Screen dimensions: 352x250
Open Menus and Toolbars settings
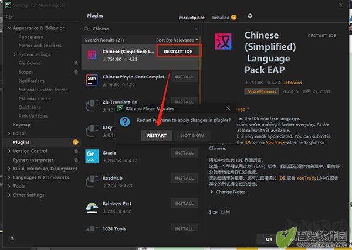[40, 46]
